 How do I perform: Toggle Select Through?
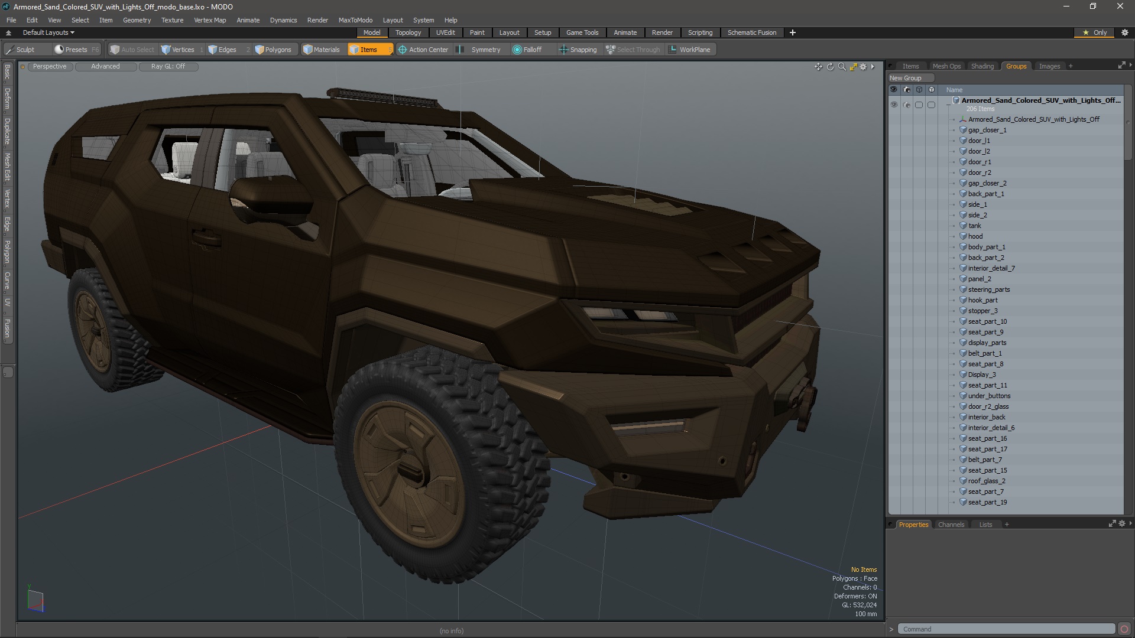pyautogui.click(x=633, y=50)
